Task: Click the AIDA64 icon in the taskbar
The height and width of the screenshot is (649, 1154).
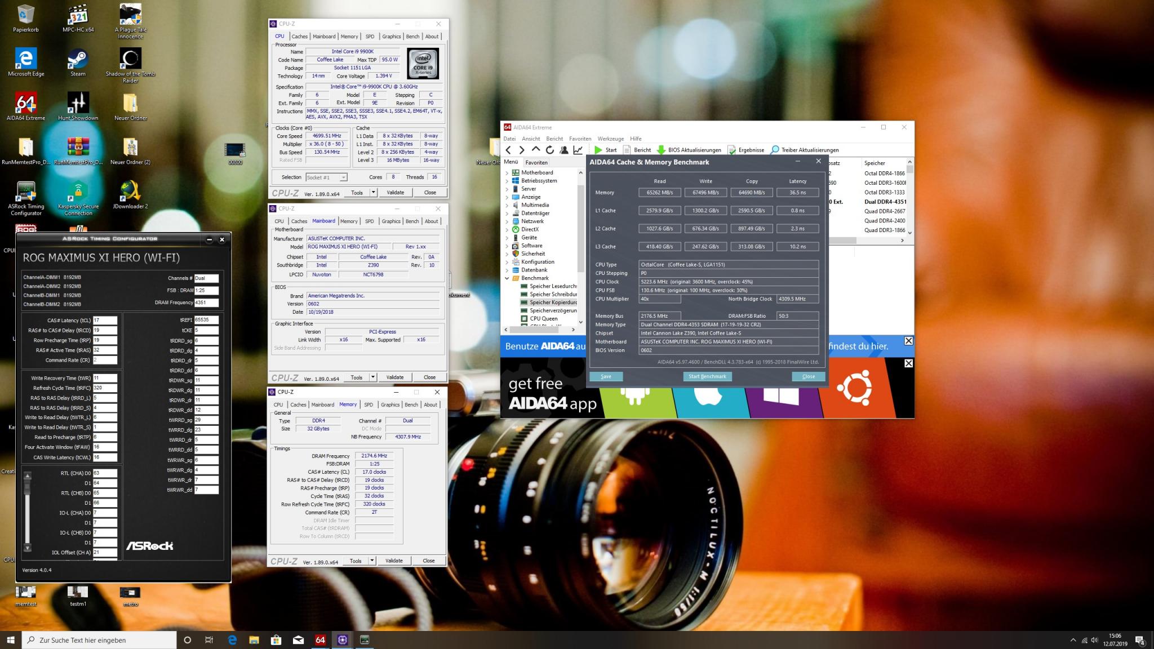Action: coord(320,640)
